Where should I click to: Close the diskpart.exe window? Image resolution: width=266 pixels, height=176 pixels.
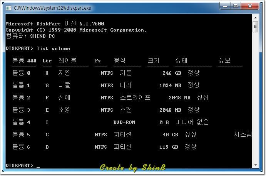[x=250, y=6]
